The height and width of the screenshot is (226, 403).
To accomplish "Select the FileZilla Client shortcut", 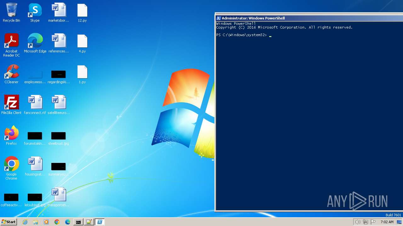I will click(11, 105).
